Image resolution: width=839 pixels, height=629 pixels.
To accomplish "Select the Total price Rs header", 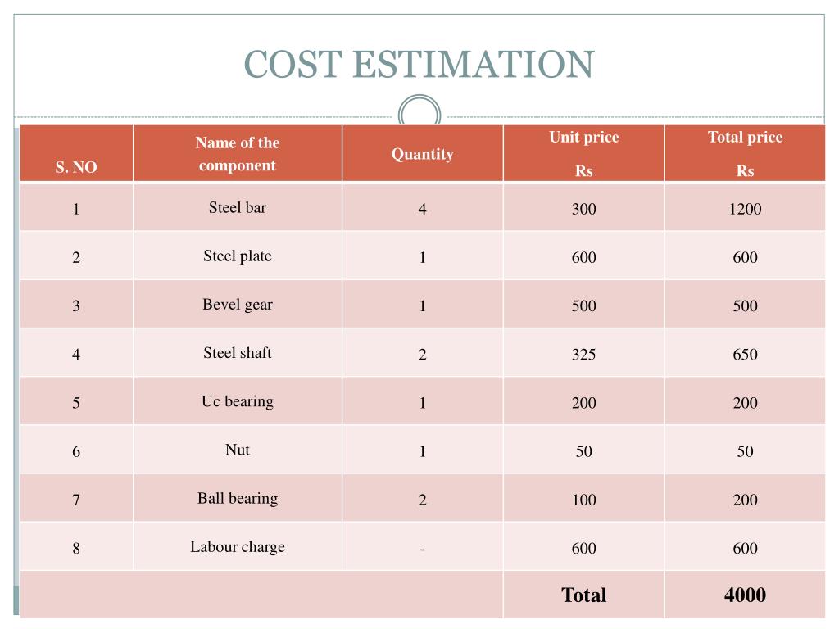I will (x=745, y=153).
